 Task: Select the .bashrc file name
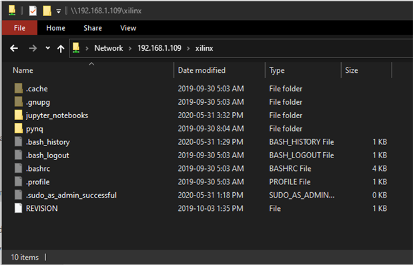pyautogui.click(x=38, y=169)
